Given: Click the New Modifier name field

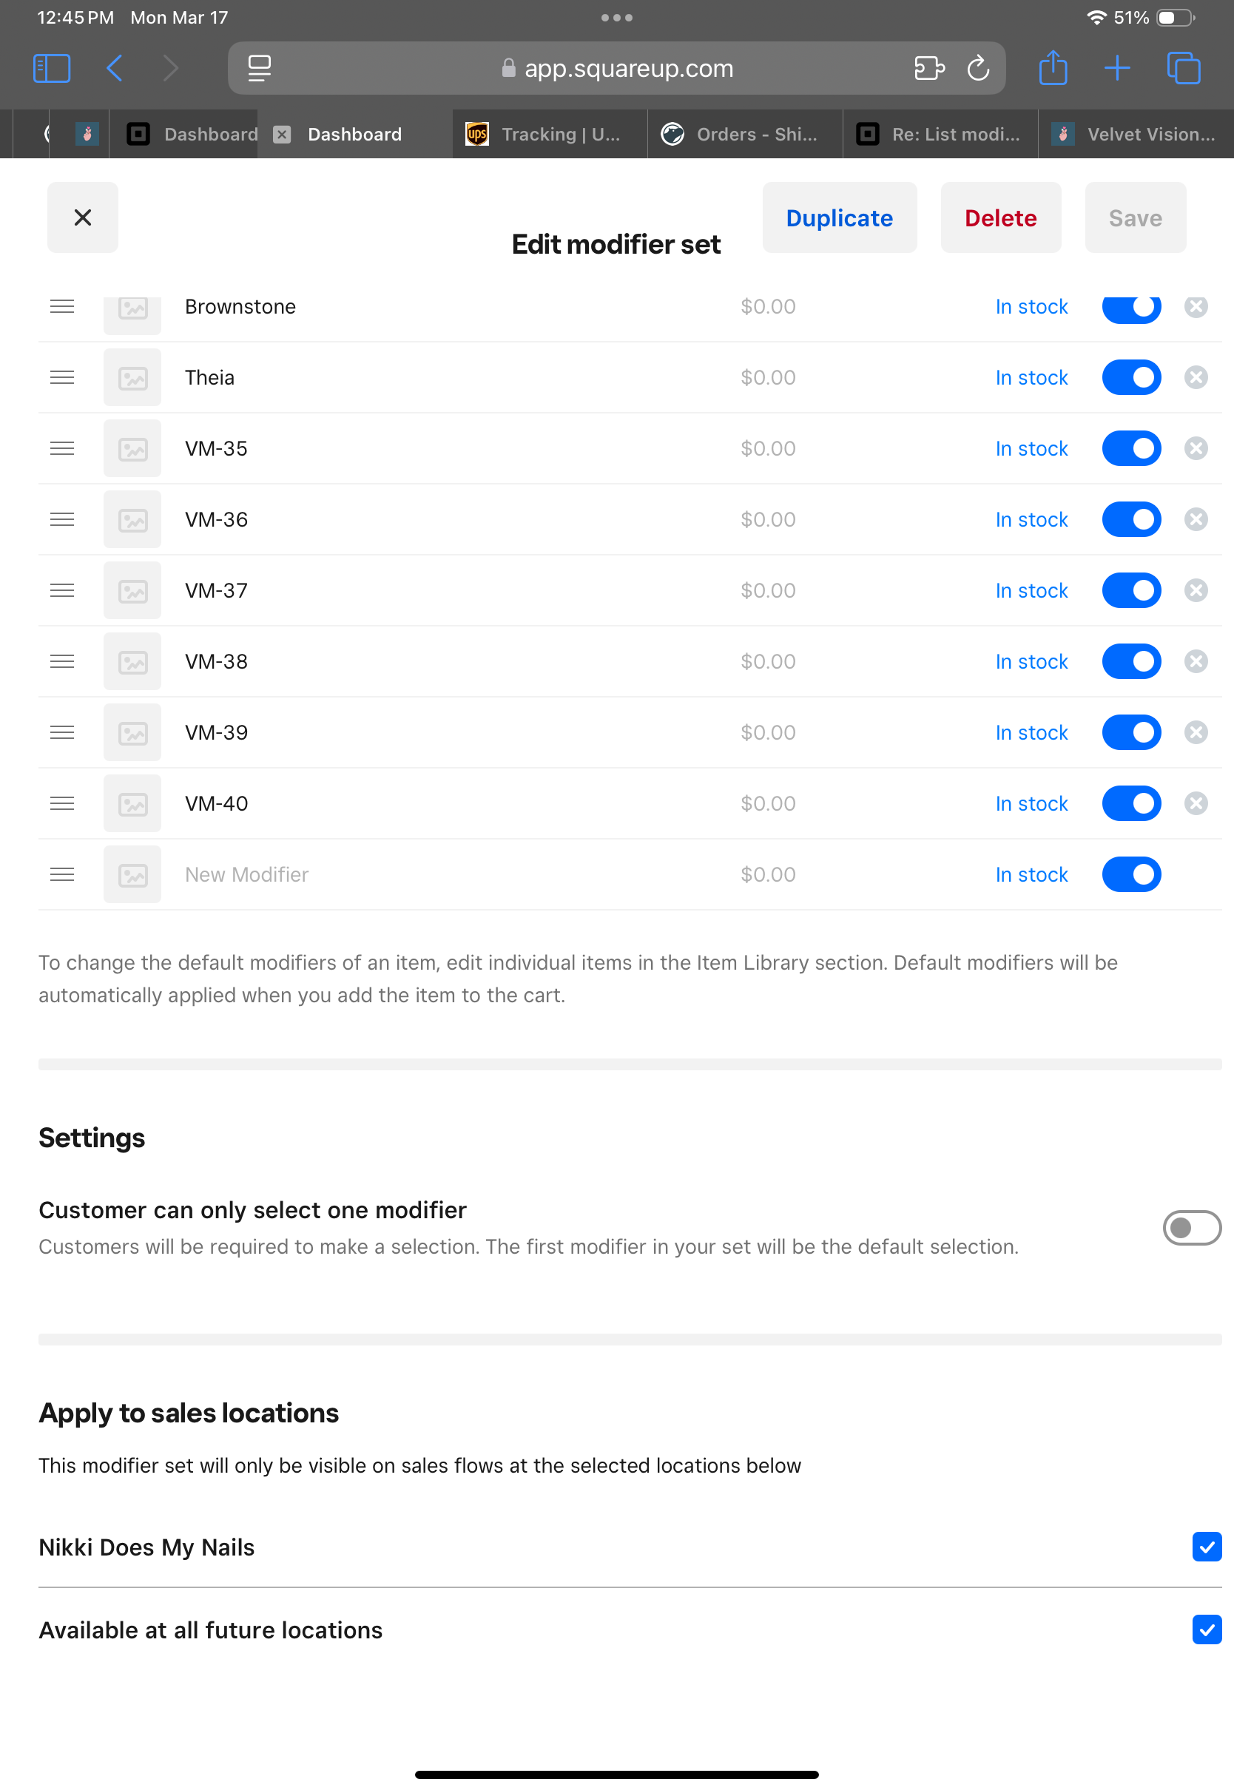Looking at the screenshot, I should [x=387, y=874].
